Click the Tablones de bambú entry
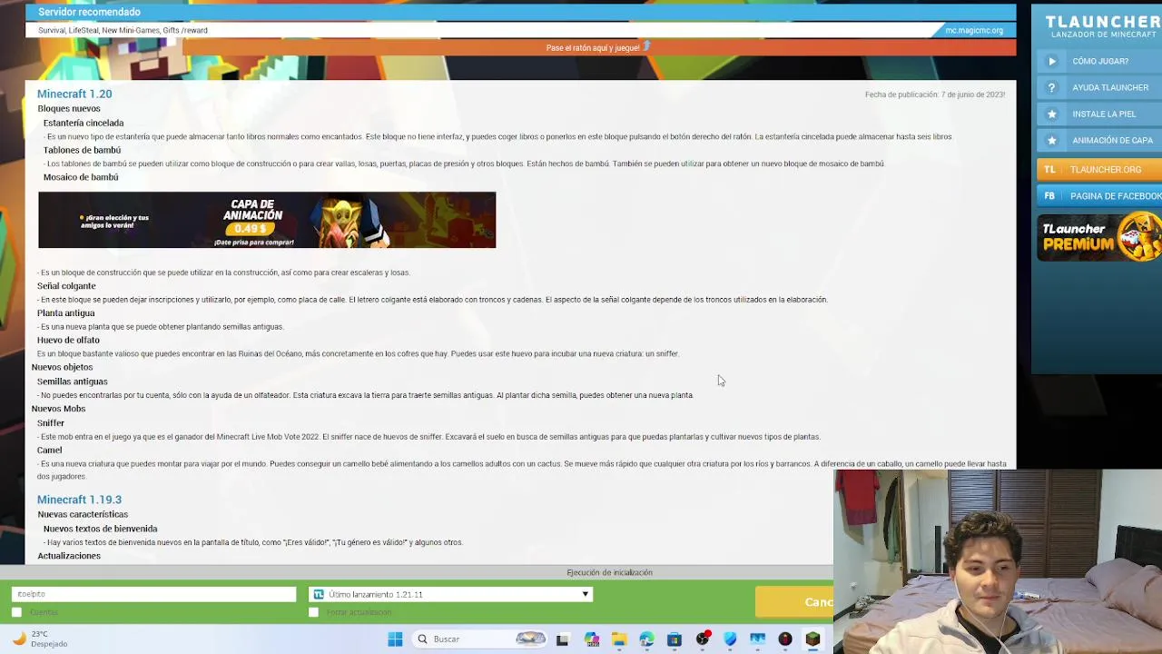 point(82,150)
